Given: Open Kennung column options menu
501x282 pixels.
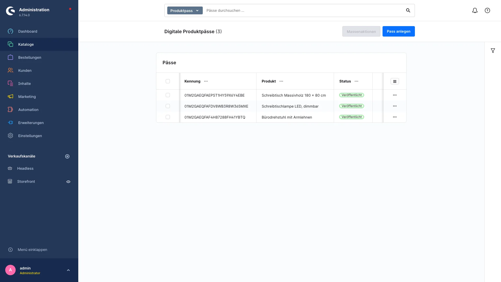Looking at the screenshot, I should [206, 81].
